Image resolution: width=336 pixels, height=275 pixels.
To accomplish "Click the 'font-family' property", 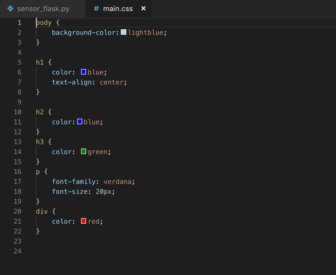I will coord(74,182).
